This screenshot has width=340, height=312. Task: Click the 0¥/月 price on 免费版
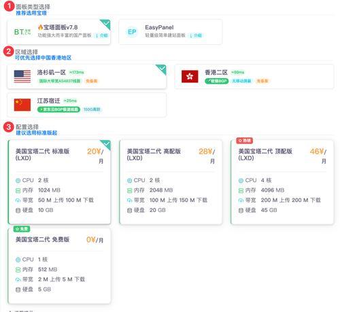95,240
